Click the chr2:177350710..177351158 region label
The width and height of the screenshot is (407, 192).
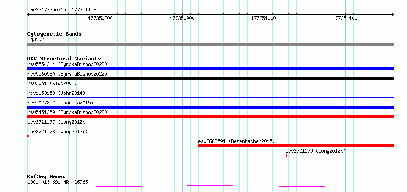click(62, 10)
